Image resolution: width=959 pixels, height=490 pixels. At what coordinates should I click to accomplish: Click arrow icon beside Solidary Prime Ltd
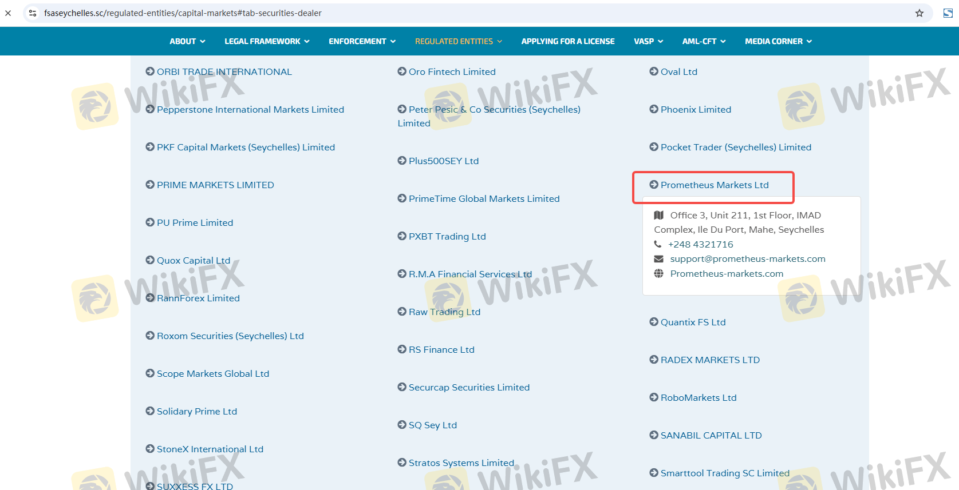[150, 411]
